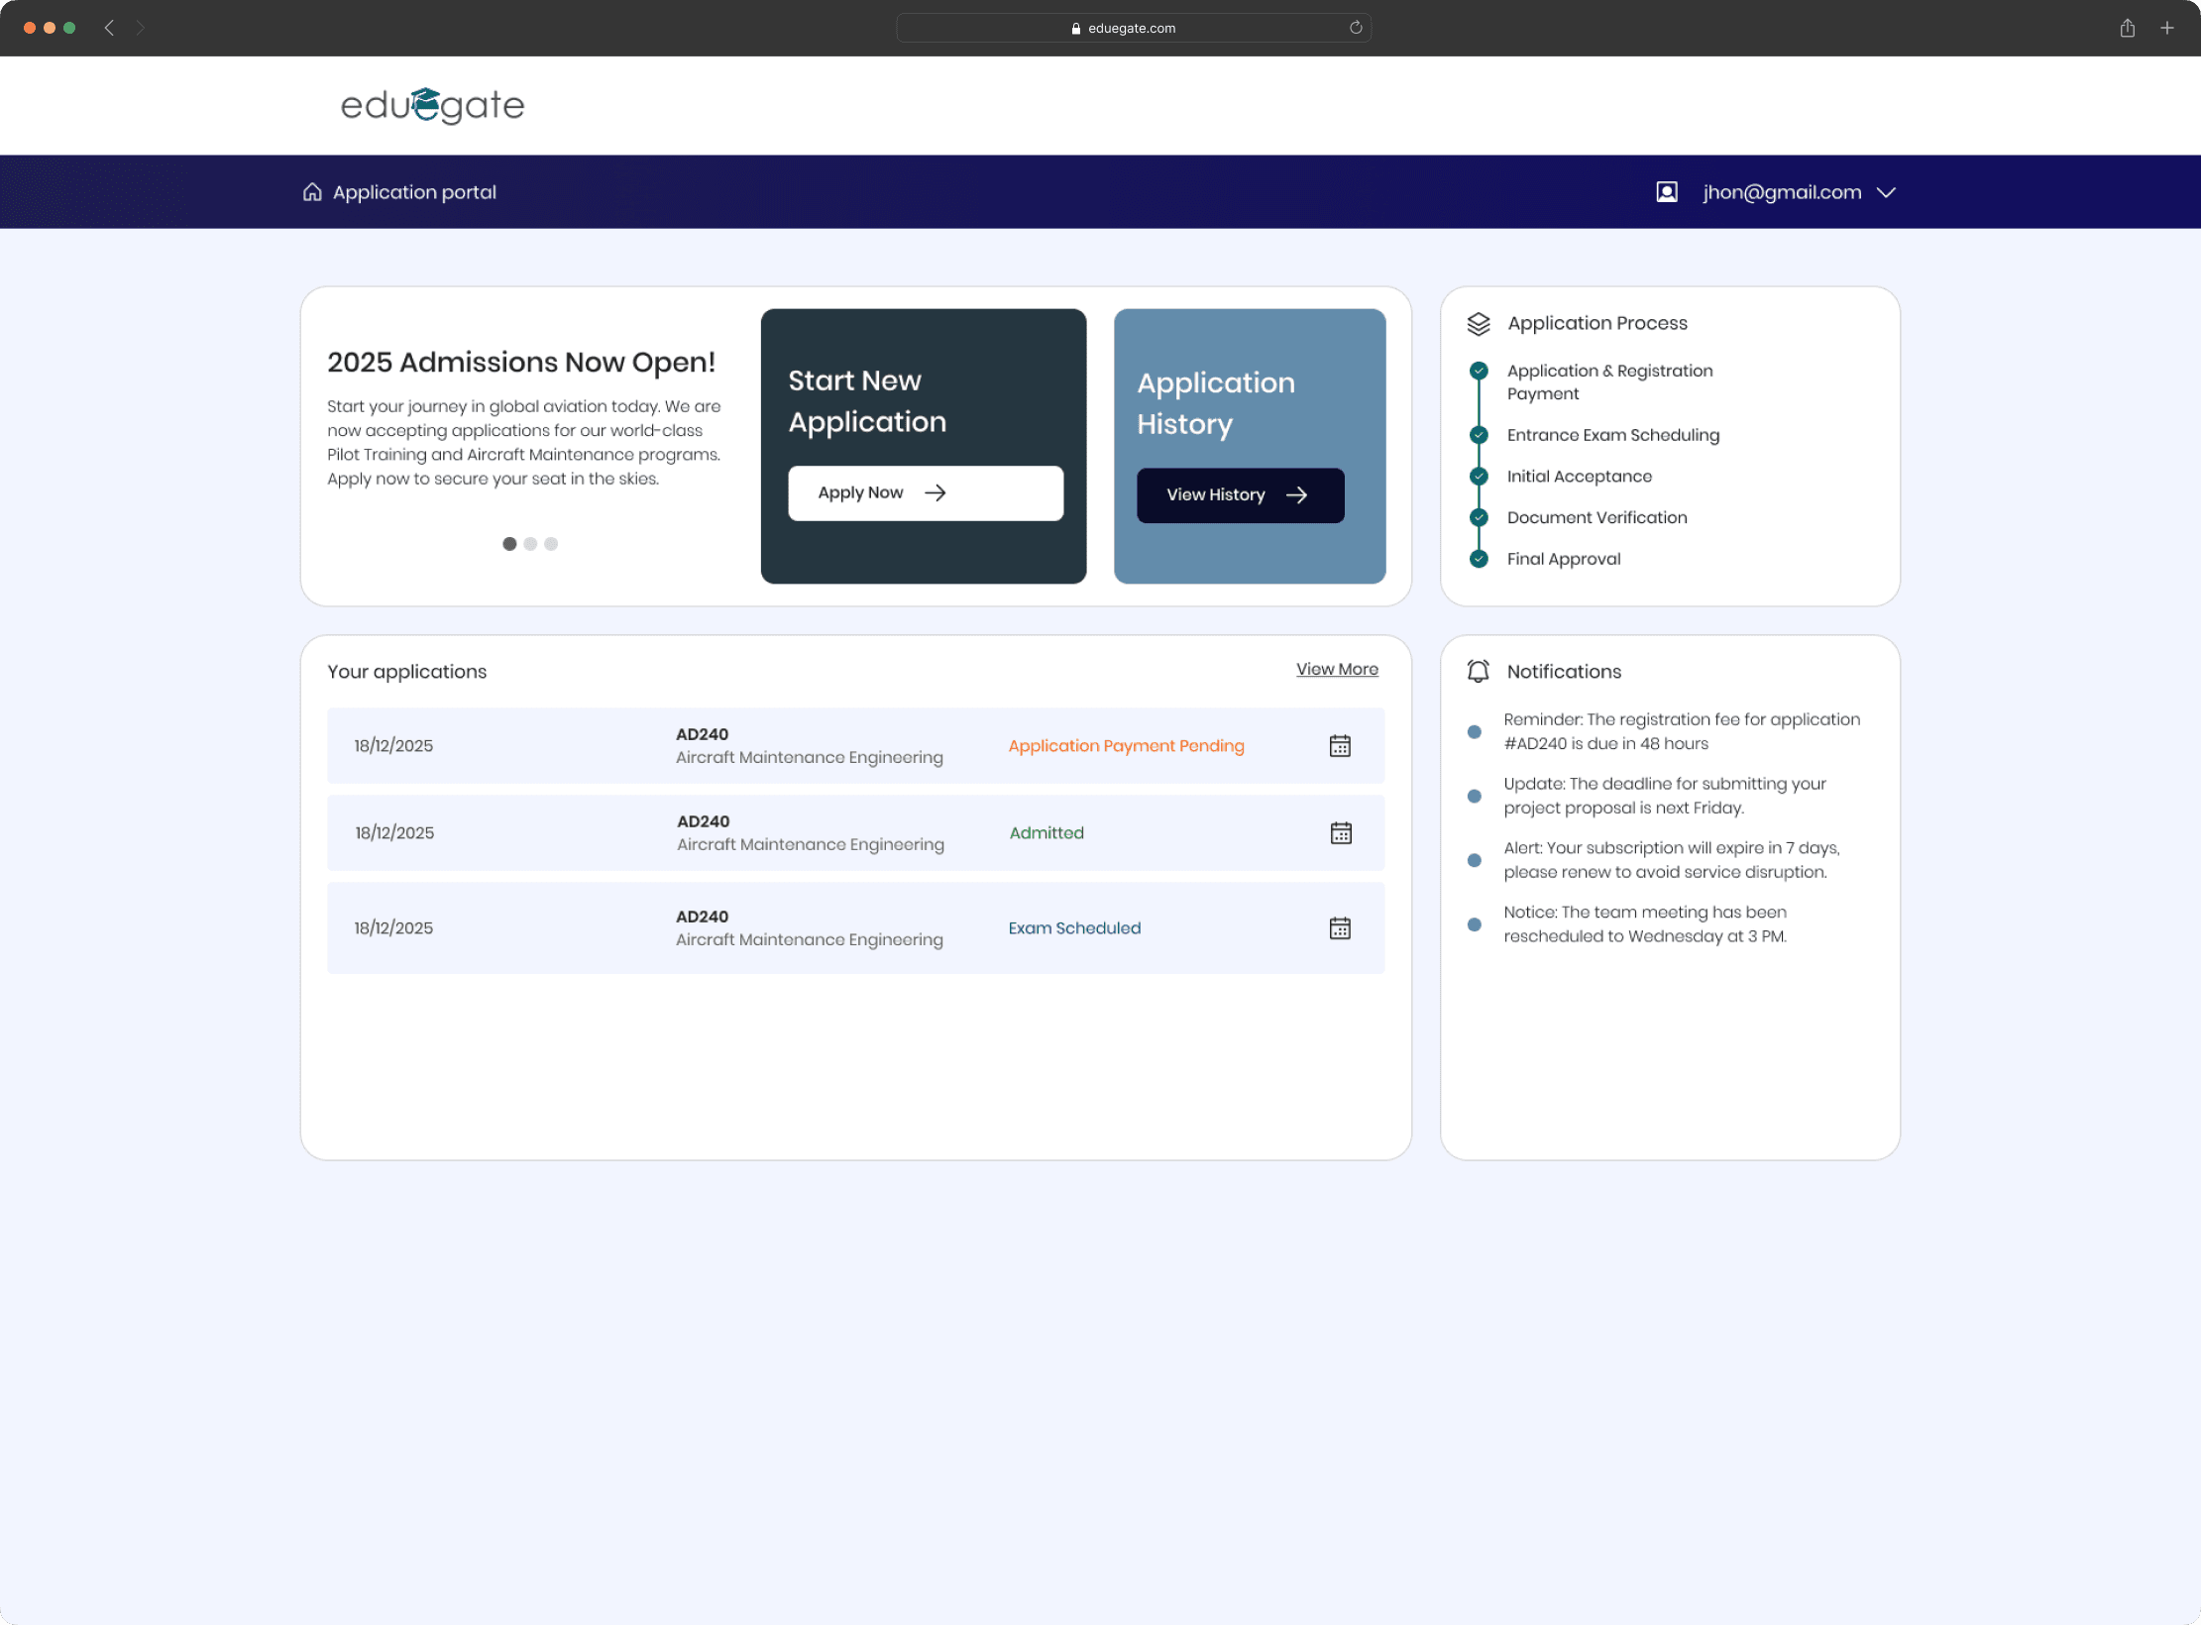Click the eduegate logo
The height and width of the screenshot is (1625, 2201).
(431, 105)
